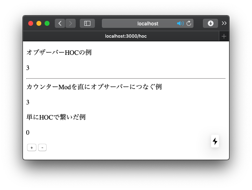Click the forward navigation arrow
252x190 pixels.
[x=70, y=23]
